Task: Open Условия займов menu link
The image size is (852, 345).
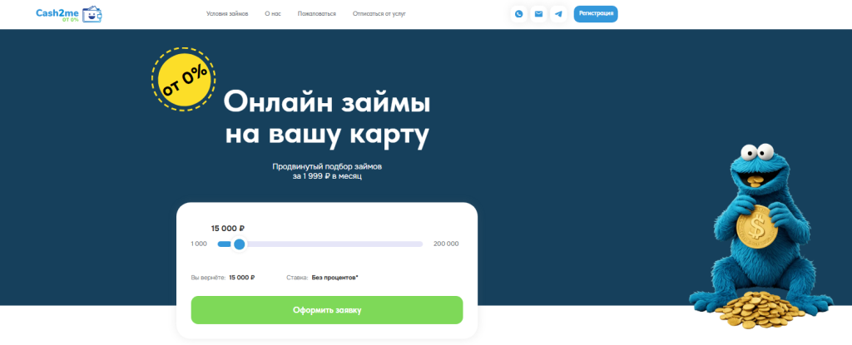Action: tap(227, 13)
